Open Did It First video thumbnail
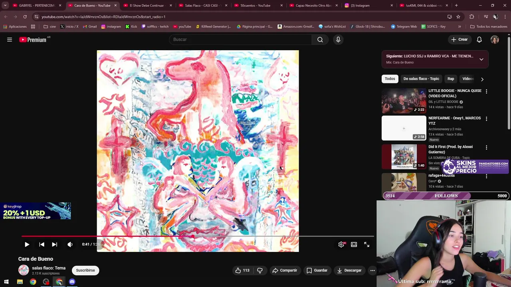Screen dimensions: 511x287 [x=404, y=157]
